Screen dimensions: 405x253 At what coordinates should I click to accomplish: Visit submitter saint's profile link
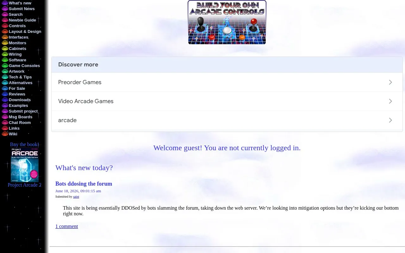click(76, 197)
